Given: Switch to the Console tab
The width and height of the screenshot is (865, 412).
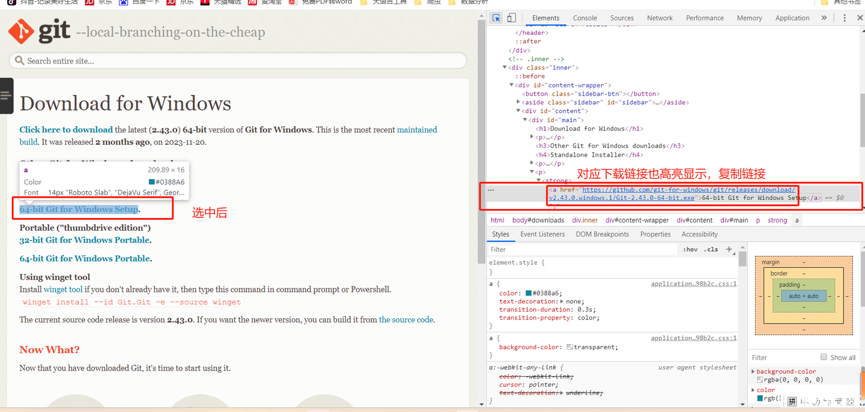Looking at the screenshot, I should click(x=584, y=18).
